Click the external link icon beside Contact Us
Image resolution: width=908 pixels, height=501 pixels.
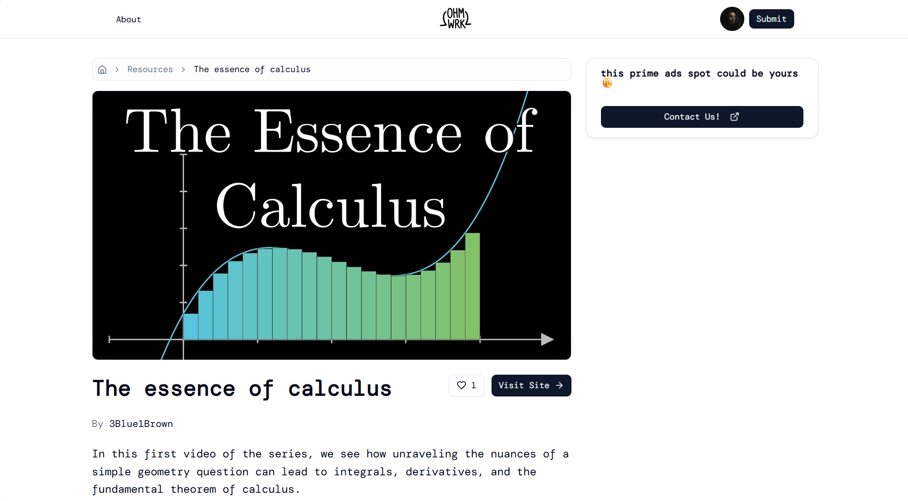click(734, 117)
